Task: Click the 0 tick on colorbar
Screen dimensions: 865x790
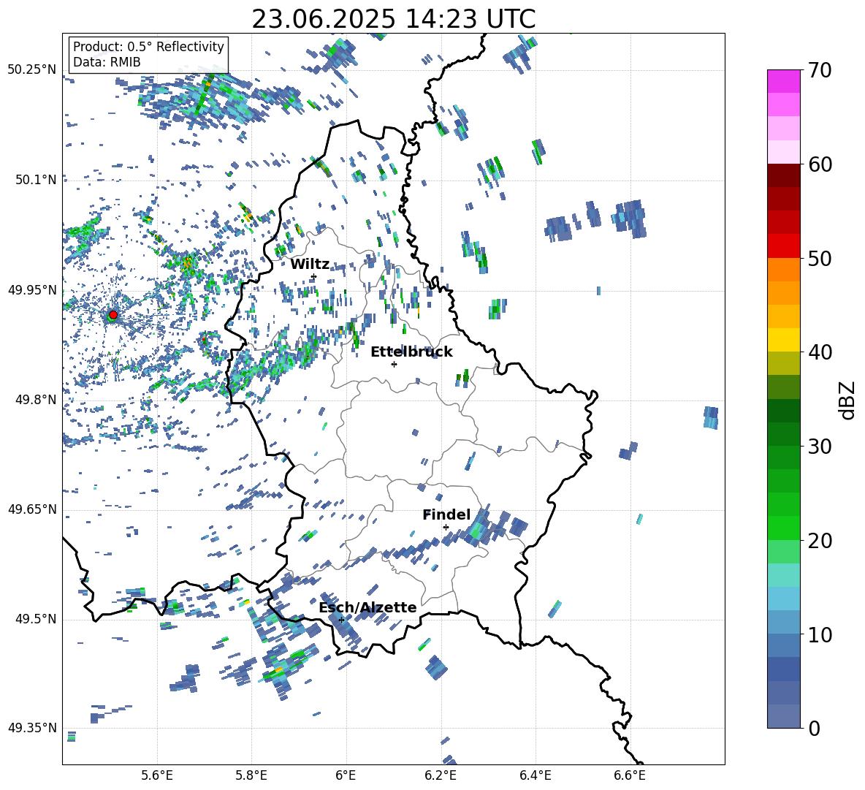Action: point(814,728)
